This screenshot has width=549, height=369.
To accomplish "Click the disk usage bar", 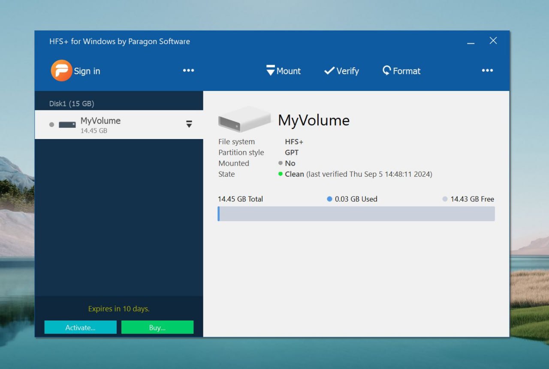I will [356, 214].
